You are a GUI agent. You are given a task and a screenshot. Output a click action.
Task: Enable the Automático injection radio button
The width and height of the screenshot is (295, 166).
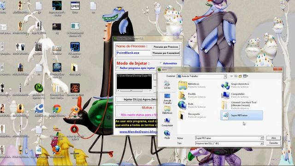point(161,63)
